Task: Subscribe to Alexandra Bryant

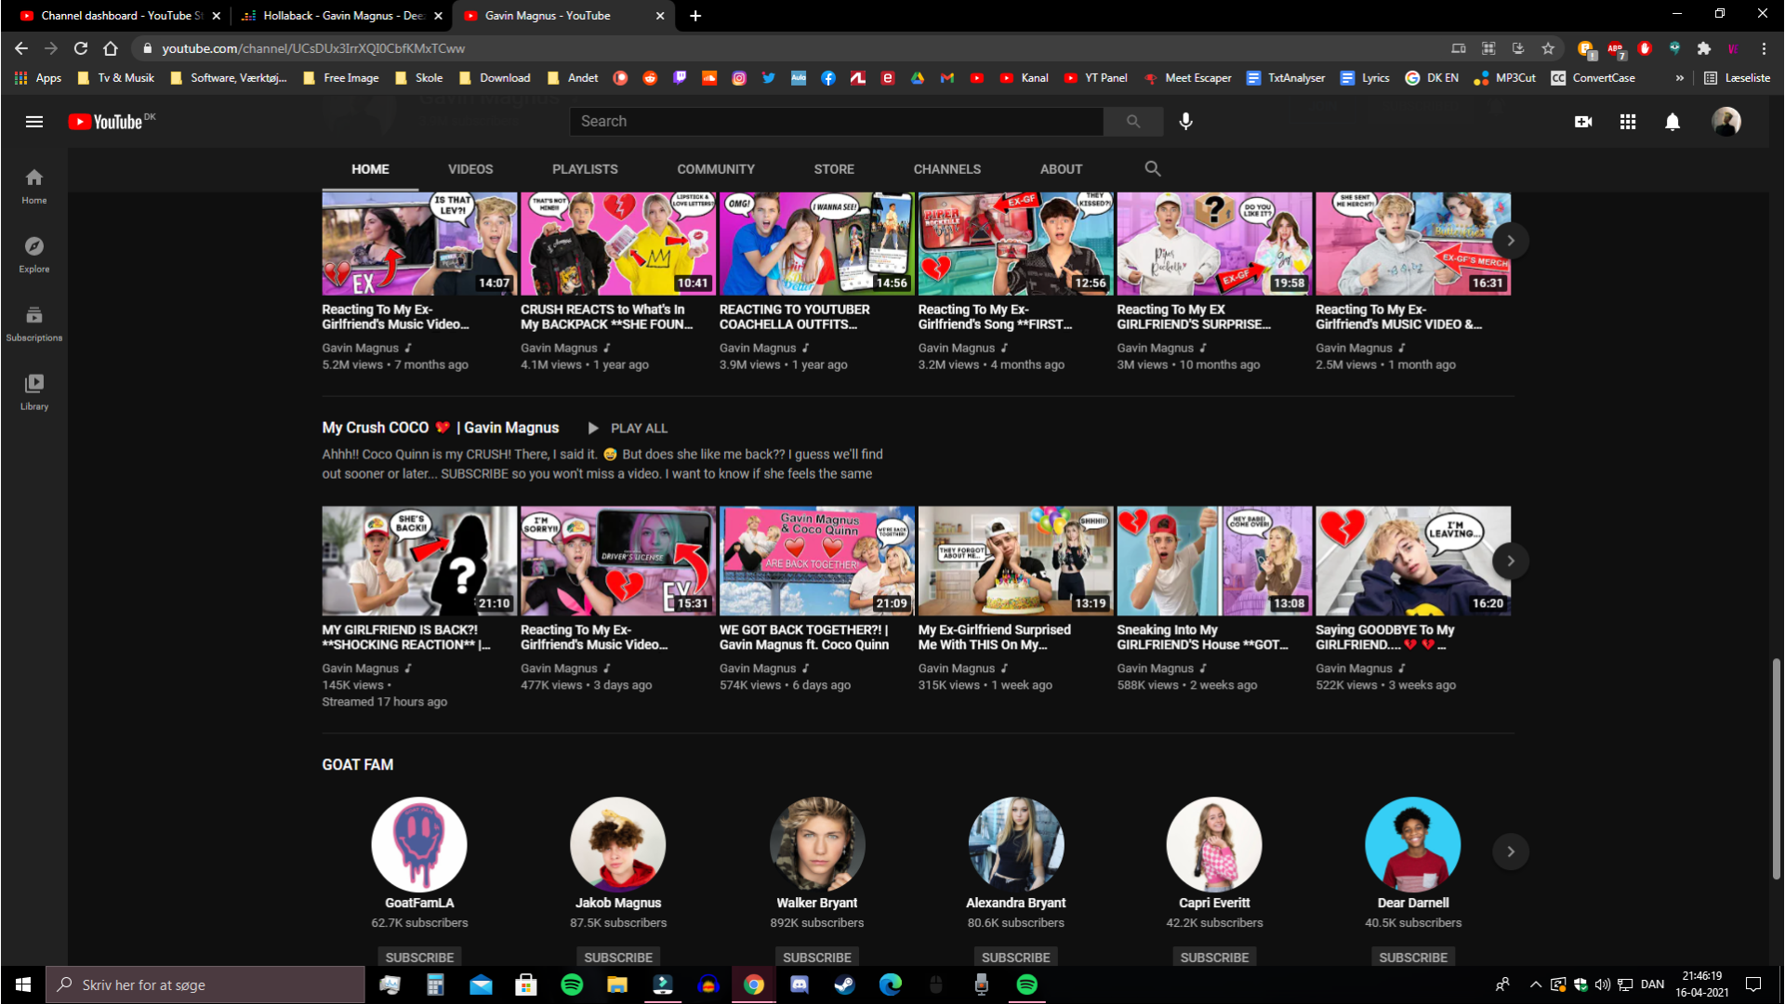Action: pos(1015,957)
